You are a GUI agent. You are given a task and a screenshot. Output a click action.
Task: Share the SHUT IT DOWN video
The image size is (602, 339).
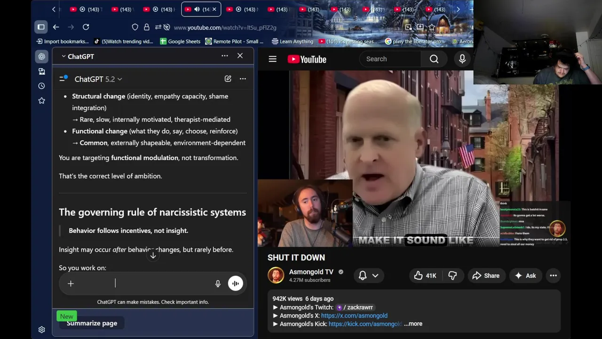point(486,275)
